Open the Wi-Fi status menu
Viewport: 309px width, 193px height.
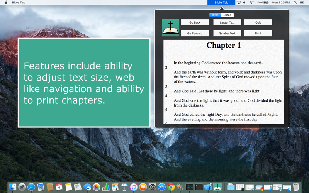click(x=251, y=2)
